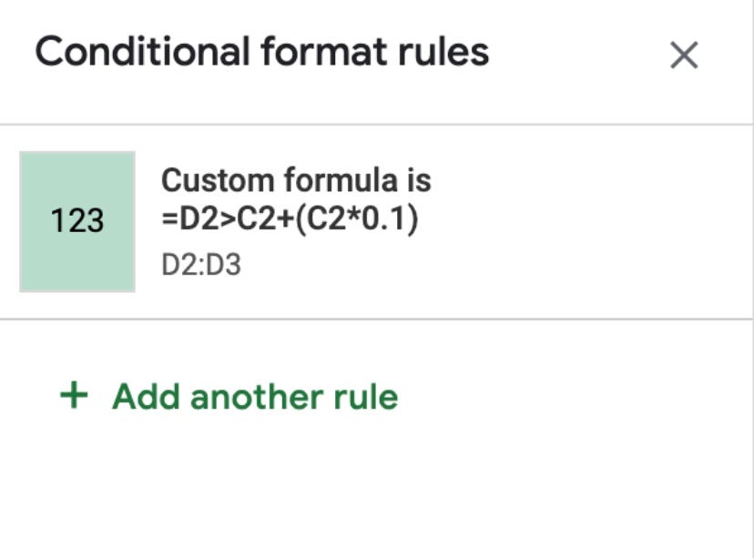Edit the rule applied to D2:D3

pos(376,221)
